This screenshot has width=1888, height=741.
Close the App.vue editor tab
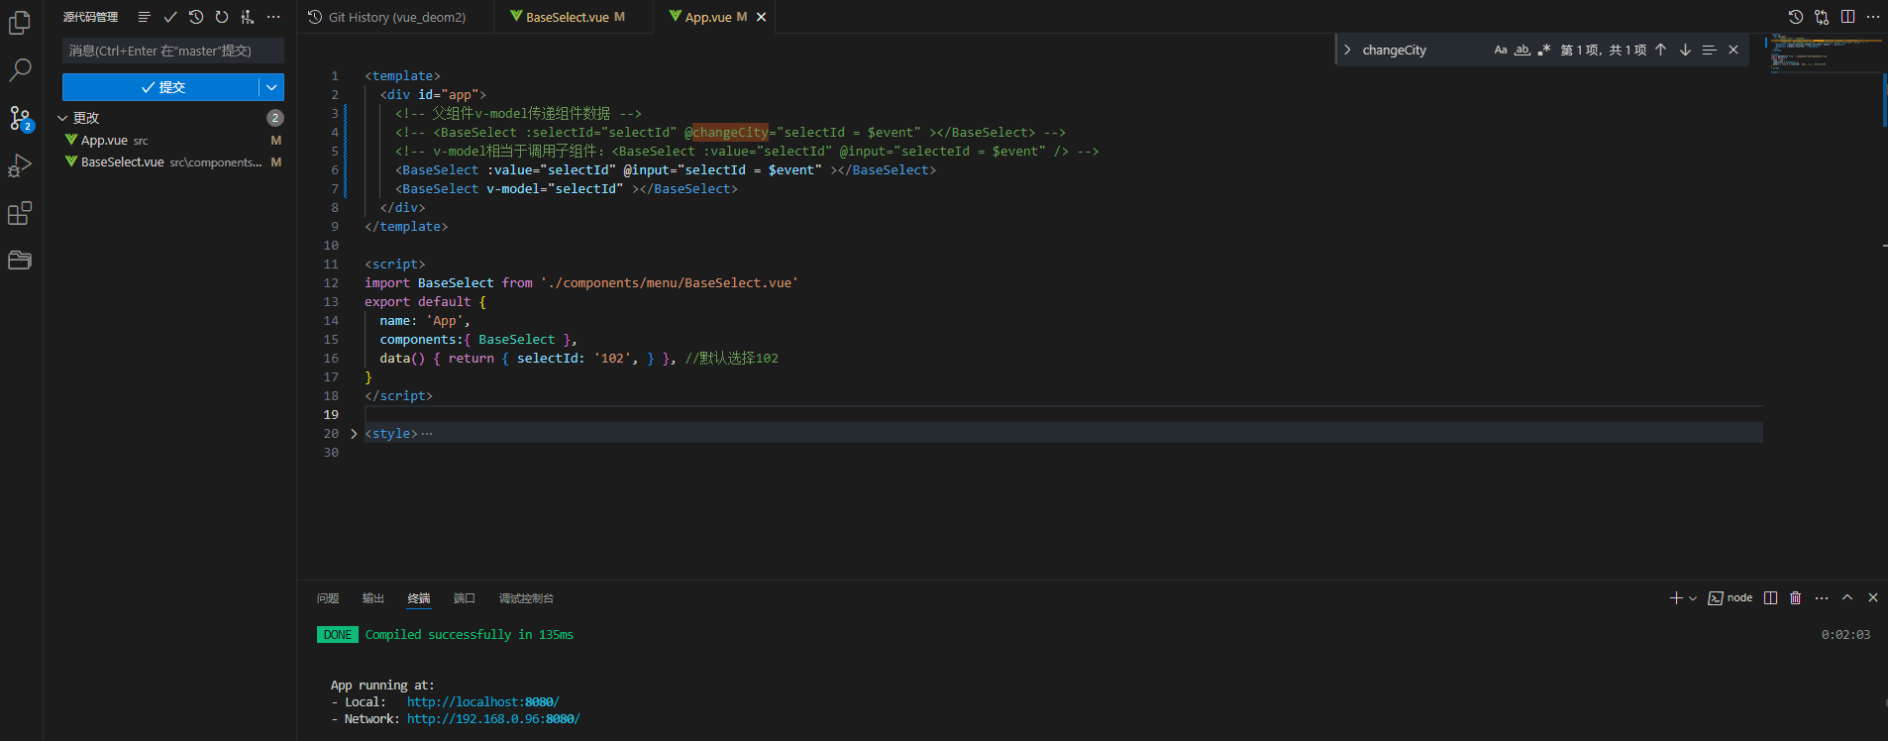761,17
